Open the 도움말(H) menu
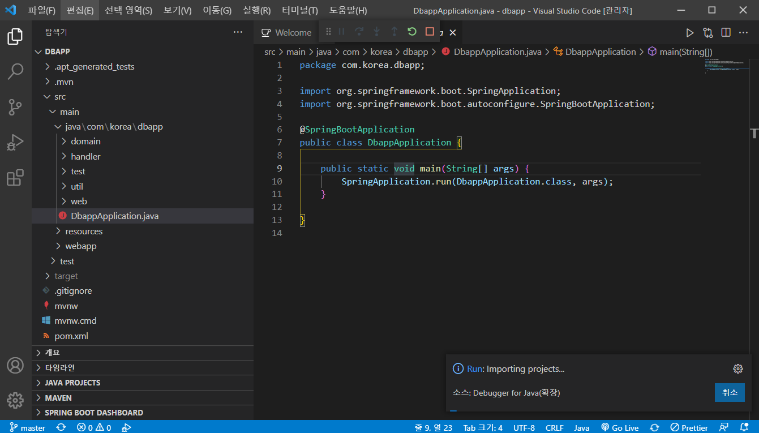759x433 pixels. (348, 10)
